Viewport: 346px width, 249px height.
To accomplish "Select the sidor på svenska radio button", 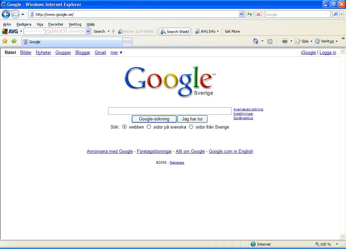I will coord(149,127).
